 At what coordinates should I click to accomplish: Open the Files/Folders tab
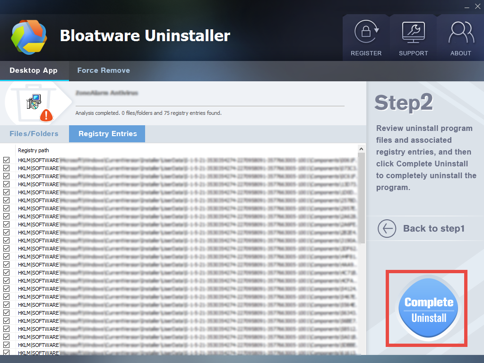(x=34, y=134)
